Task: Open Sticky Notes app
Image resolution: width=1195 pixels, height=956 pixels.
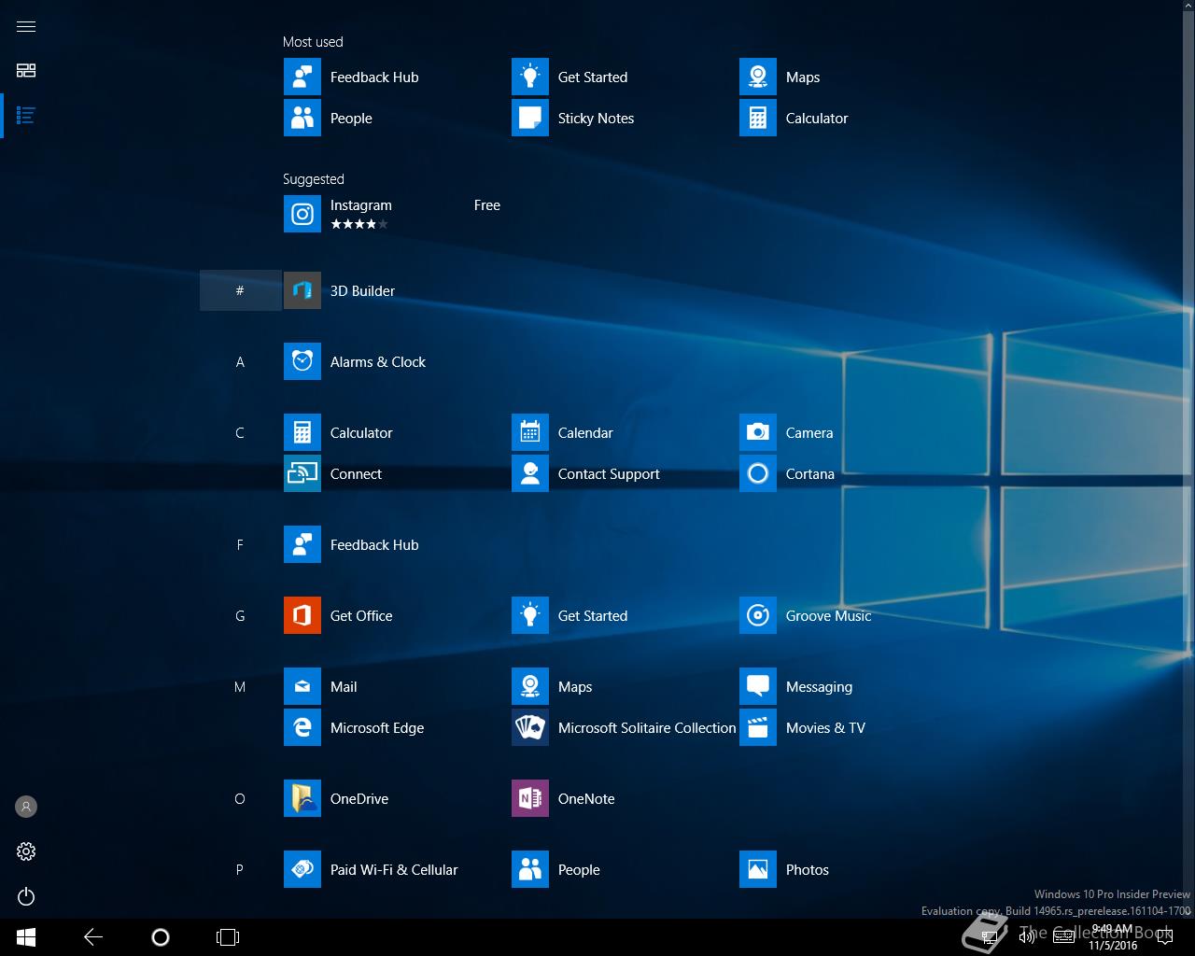Action: 624,118
